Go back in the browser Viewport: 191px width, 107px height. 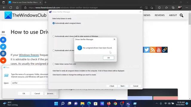(4, 7)
